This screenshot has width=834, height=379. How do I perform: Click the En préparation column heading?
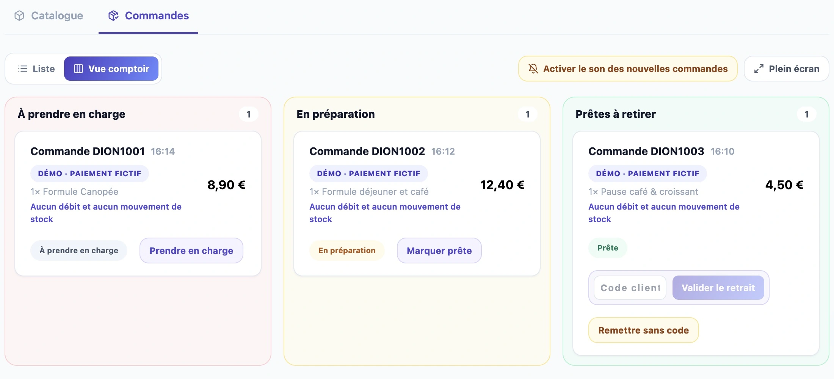point(336,114)
